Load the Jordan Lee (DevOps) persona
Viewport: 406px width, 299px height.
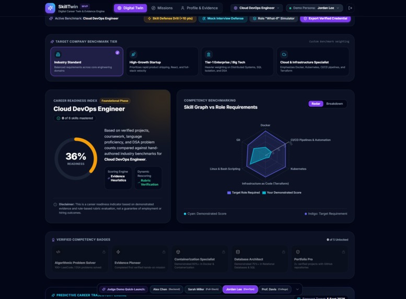(x=240, y=289)
